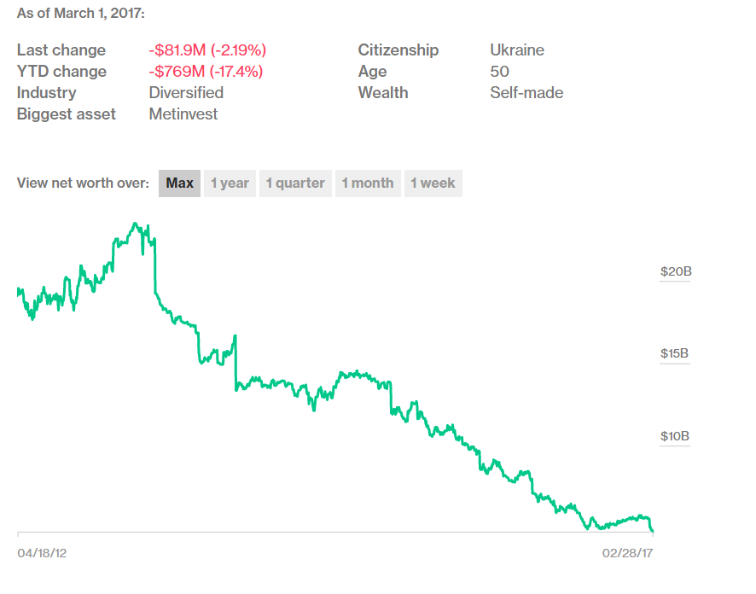Click the 'View net worth over:' label
The width and height of the screenshot is (756, 594).
[83, 183]
